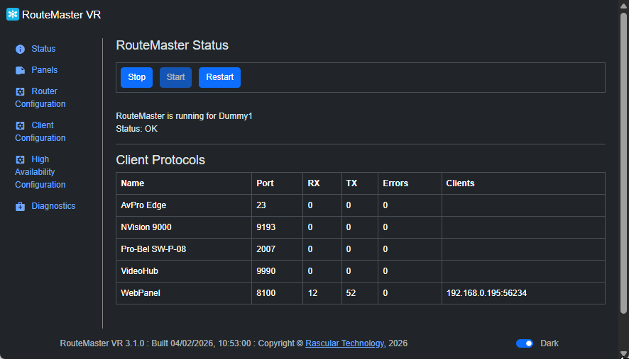Click the Dark label beside the switch
The height and width of the screenshot is (359, 629).
[549, 343]
